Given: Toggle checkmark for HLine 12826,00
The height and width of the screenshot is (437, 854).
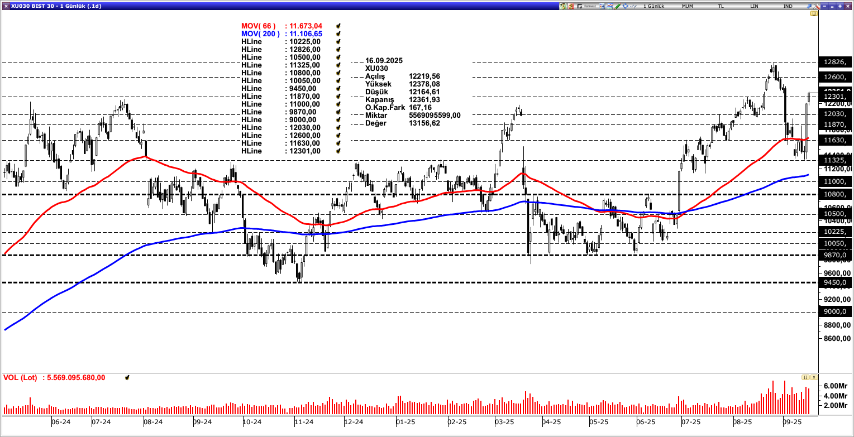Looking at the screenshot, I should tap(338, 50).
